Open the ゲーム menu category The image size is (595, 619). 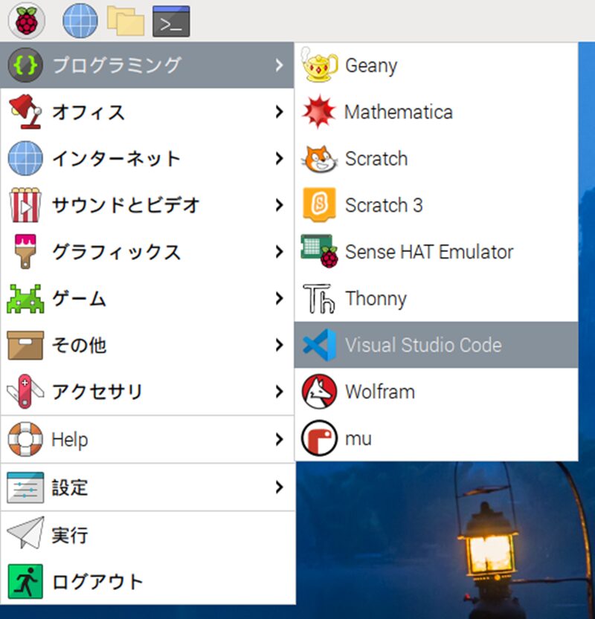coord(147,299)
